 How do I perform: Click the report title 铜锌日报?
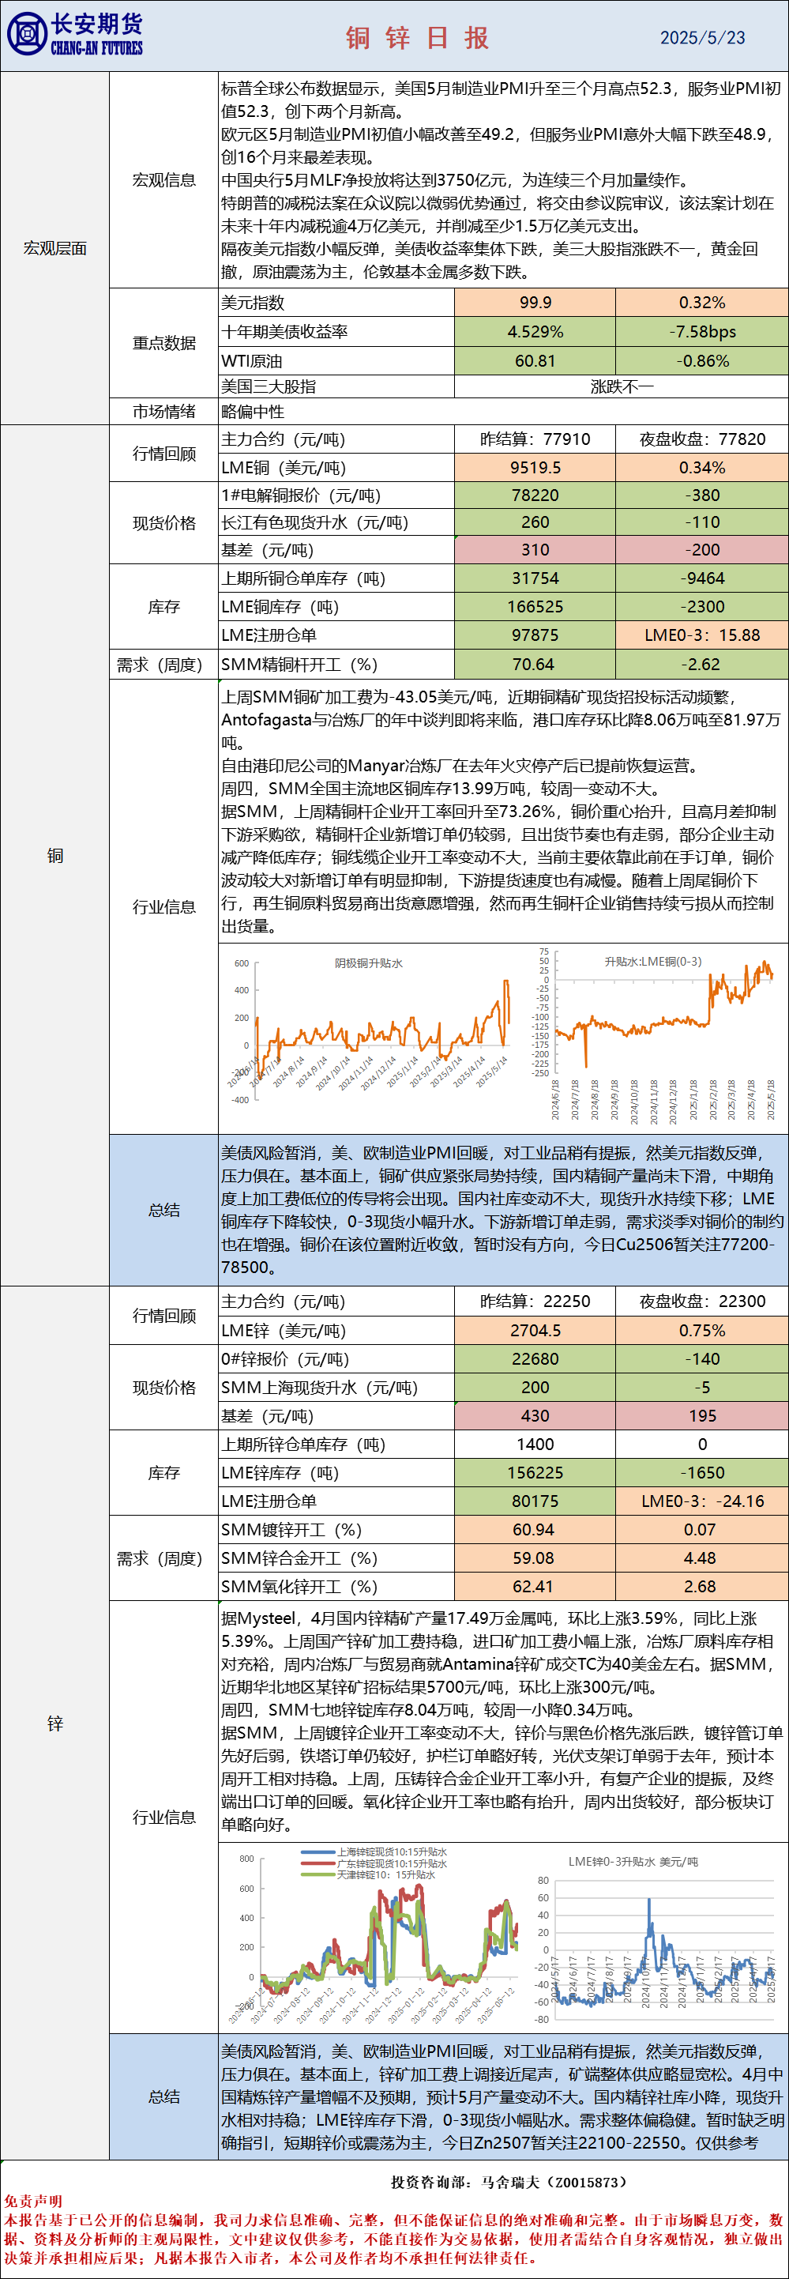[x=418, y=38]
